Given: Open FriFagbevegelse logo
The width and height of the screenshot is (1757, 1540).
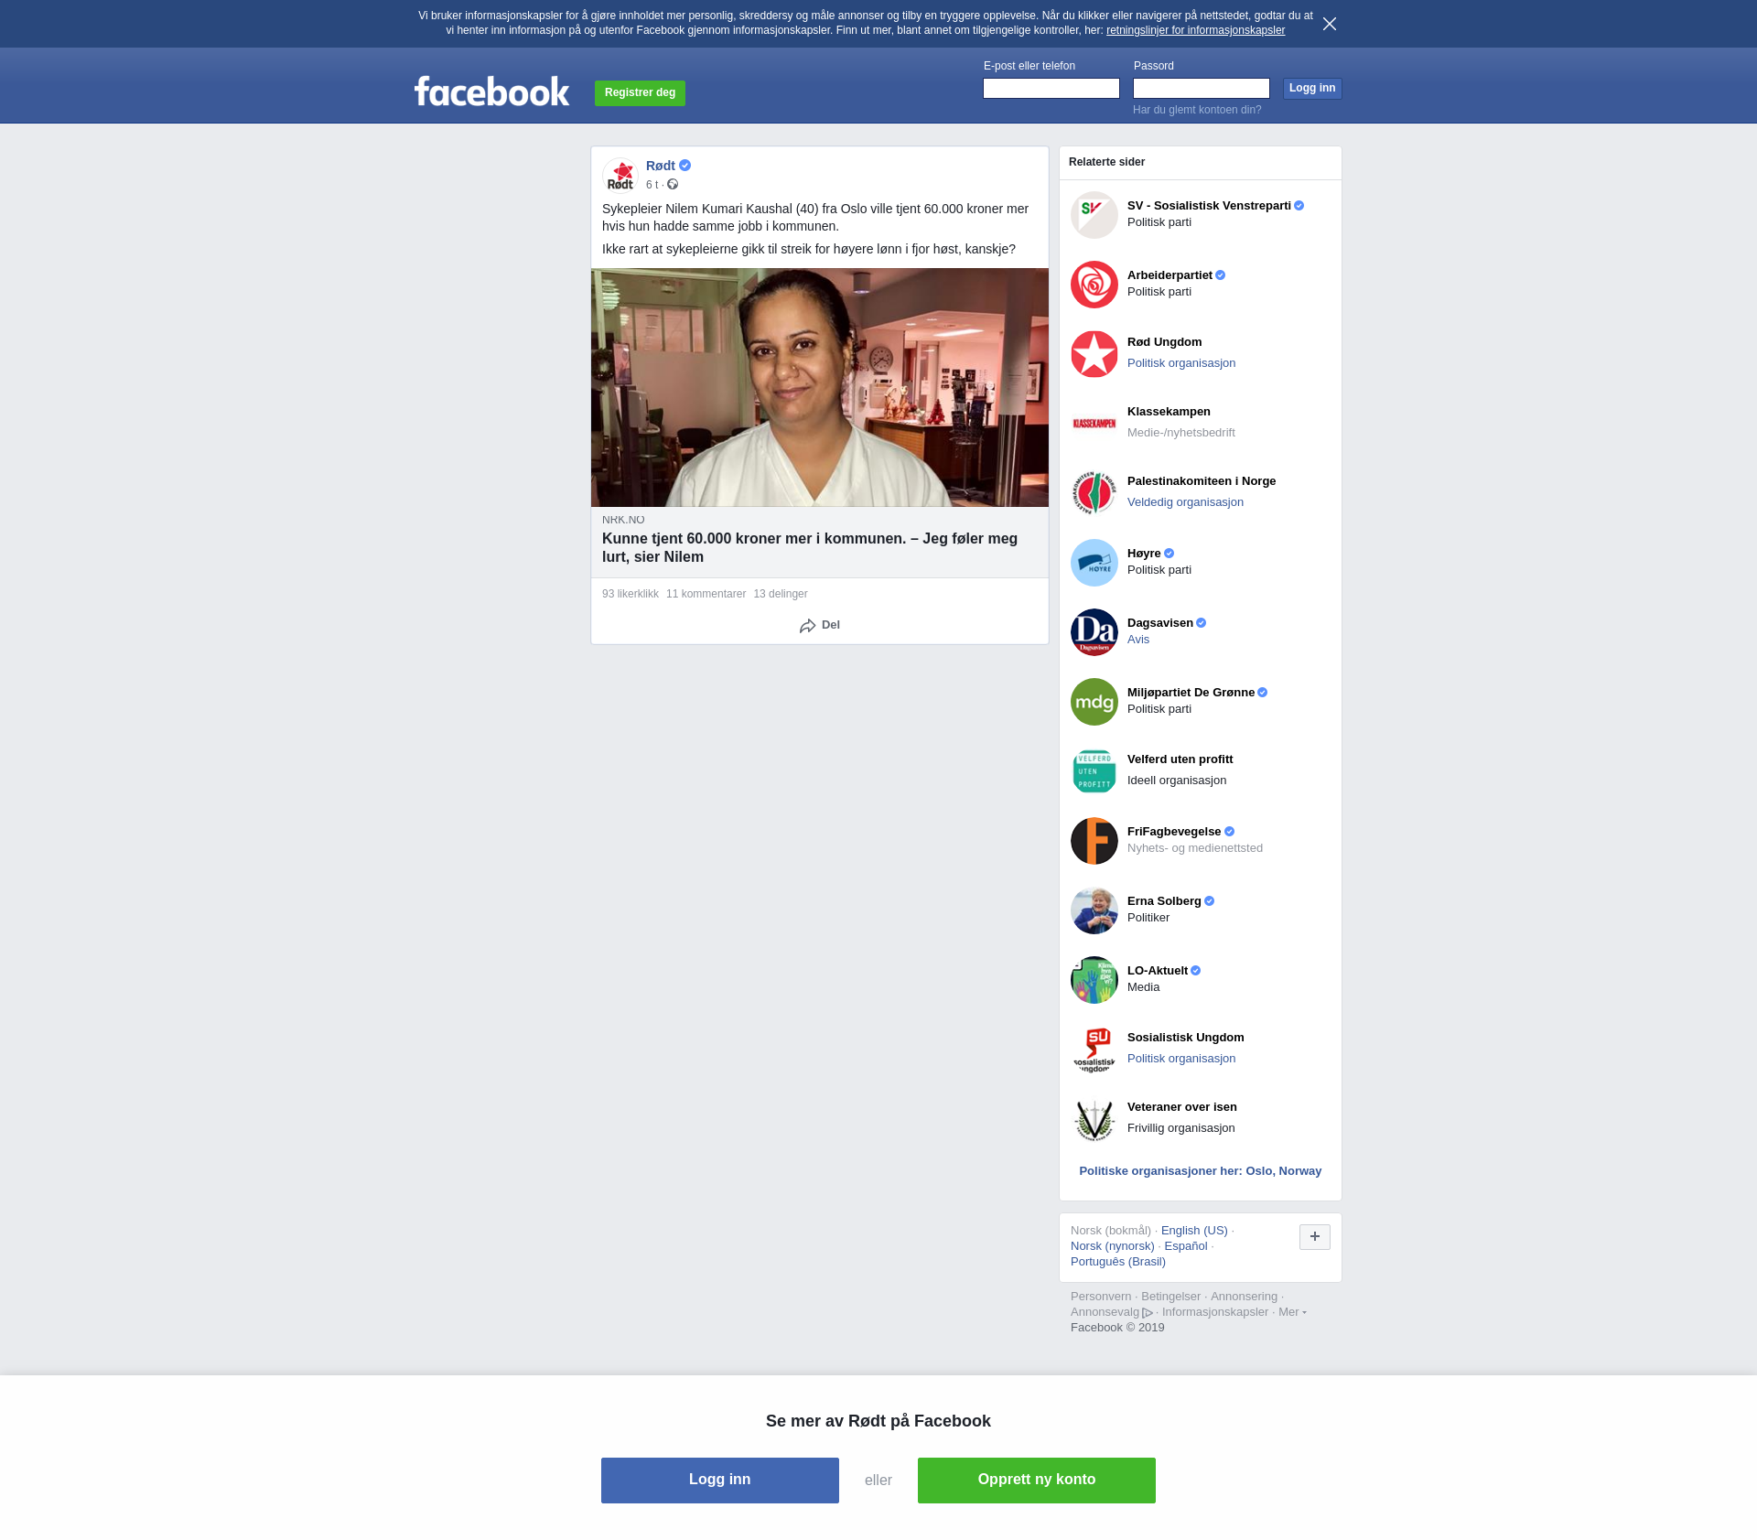Looking at the screenshot, I should tap(1094, 841).
